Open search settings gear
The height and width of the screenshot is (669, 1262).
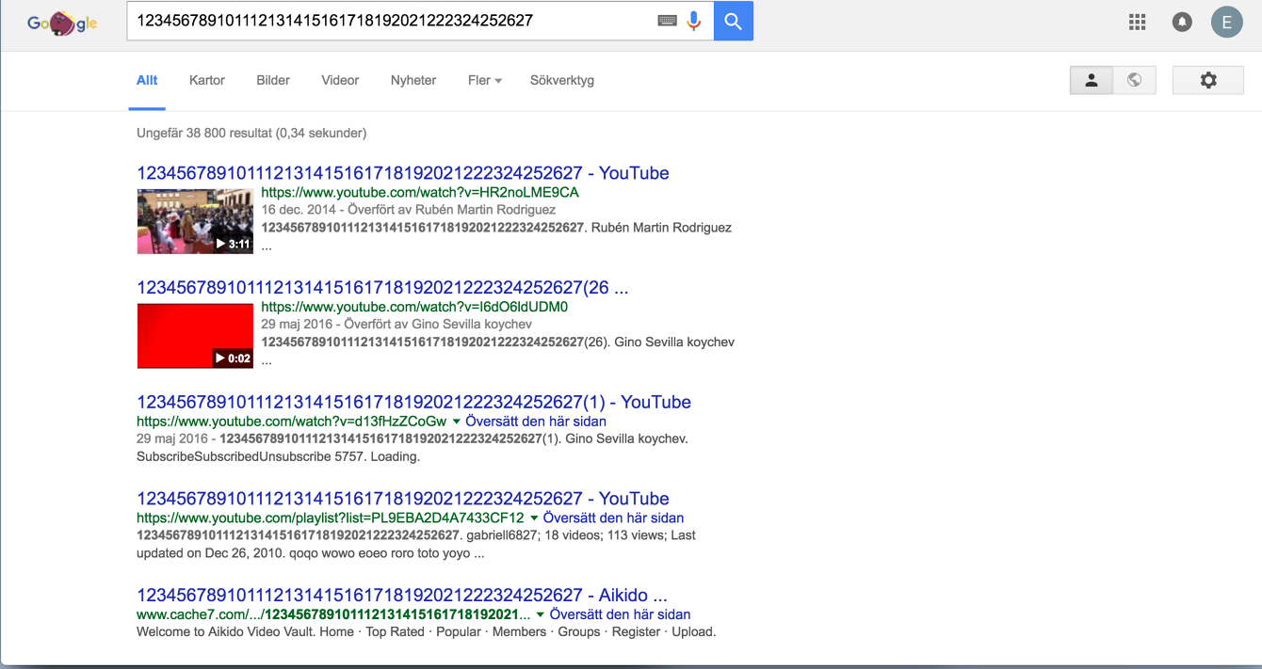point(1208,80)
